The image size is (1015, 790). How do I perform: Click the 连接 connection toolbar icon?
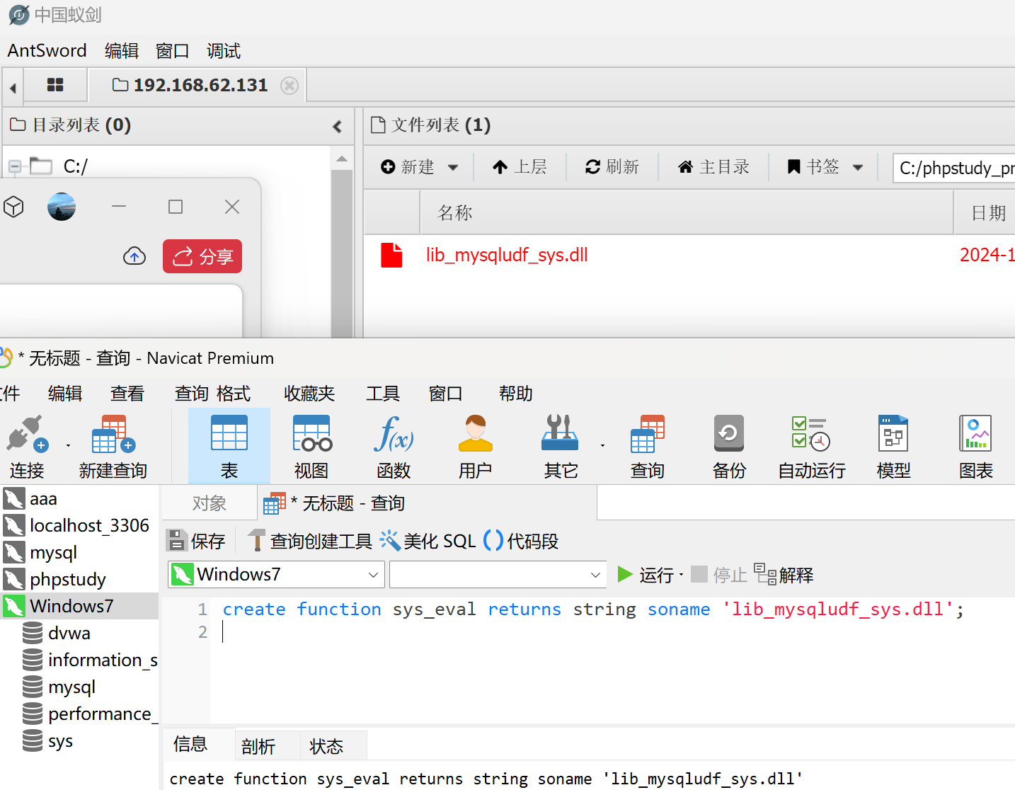pyautogui.click(x=27, y=447)
